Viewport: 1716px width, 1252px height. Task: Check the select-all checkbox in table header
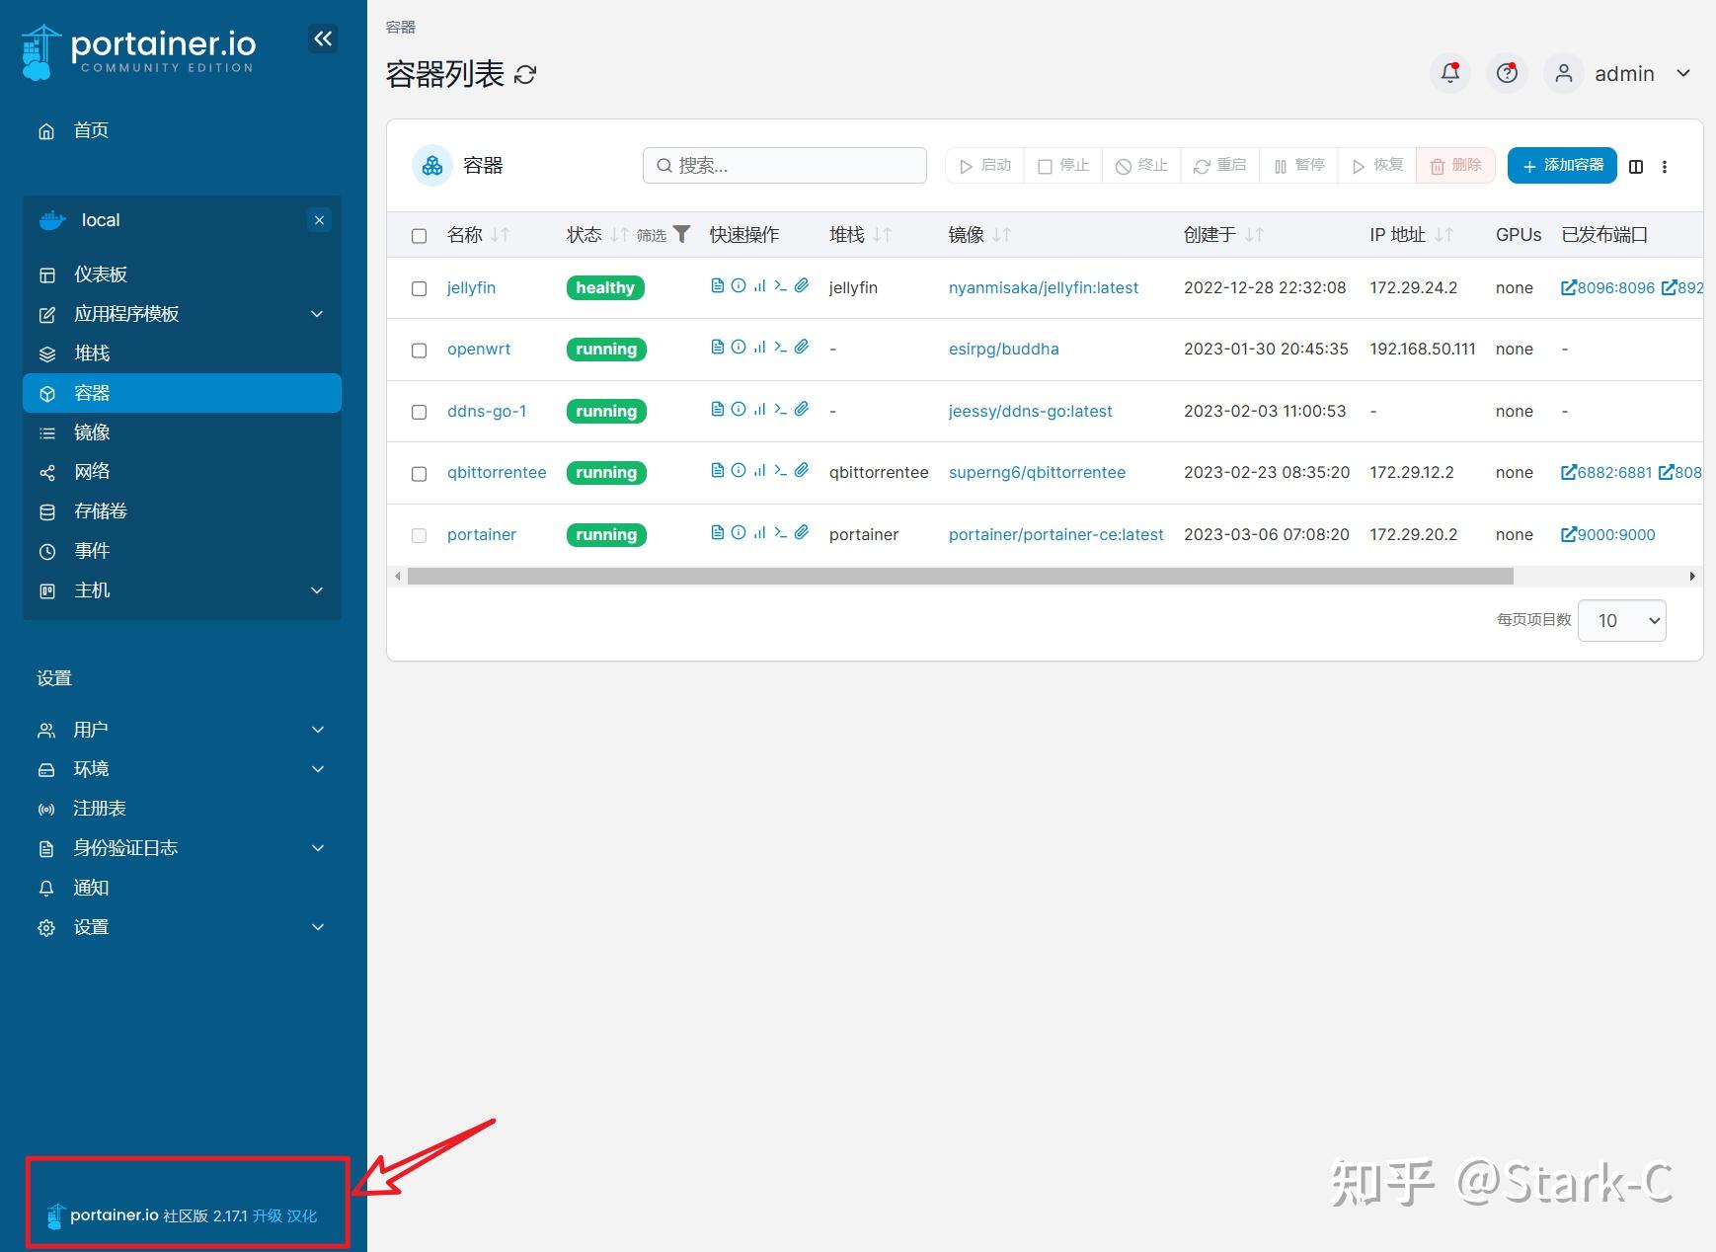pos(419,235)
